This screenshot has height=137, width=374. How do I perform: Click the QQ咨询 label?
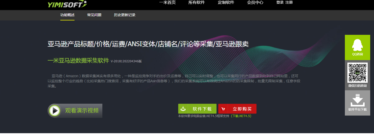358,54
